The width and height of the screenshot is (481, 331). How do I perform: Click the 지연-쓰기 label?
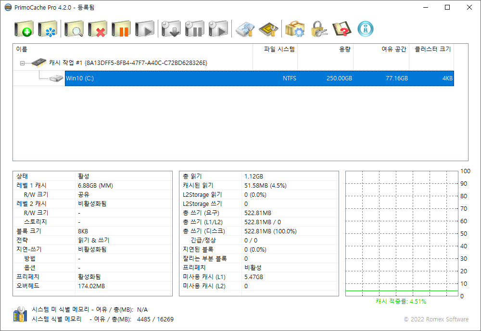[29, 249]
